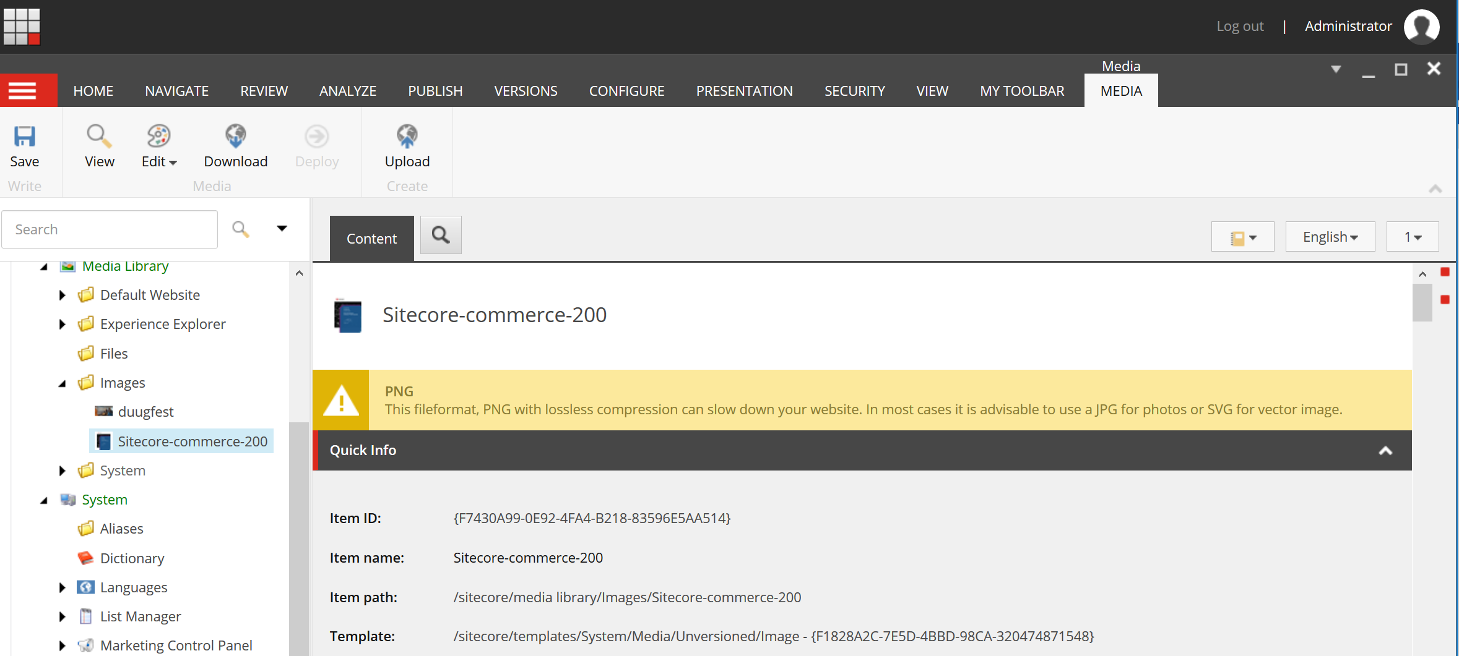Click the Sitecore-commerce-200 header thumbnail
The width and height of the screenshot is (1459, 656).
click(348, 315)
